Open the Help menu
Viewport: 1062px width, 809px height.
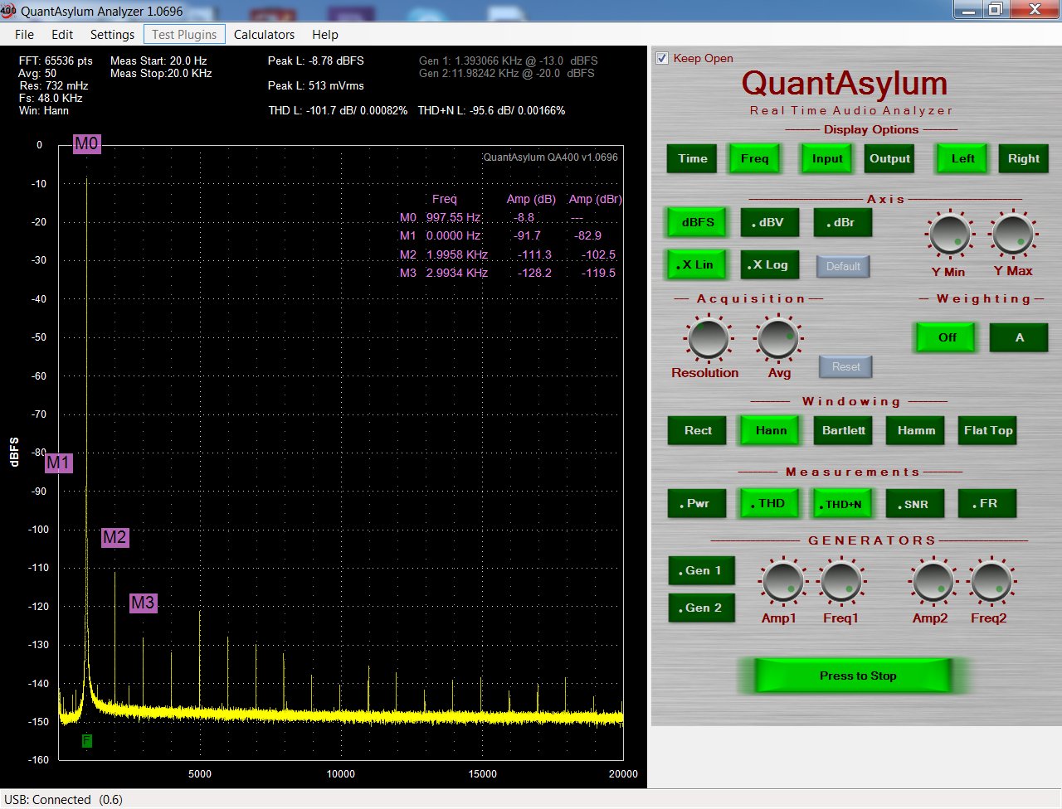click(x=325, y=34)
